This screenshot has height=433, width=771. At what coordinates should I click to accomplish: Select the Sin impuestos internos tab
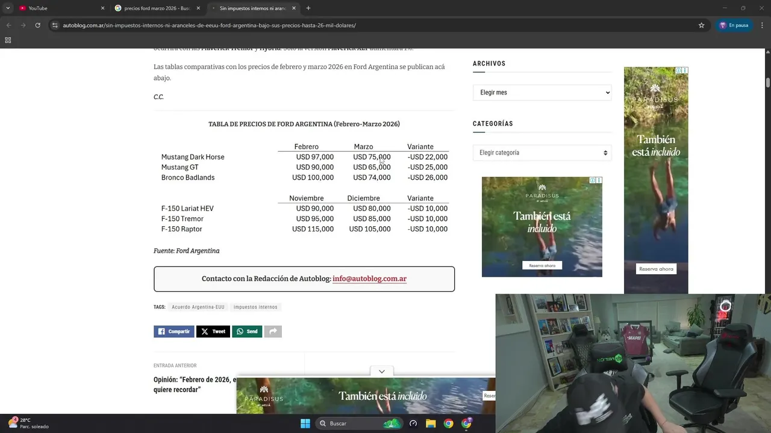coord(252,8)
